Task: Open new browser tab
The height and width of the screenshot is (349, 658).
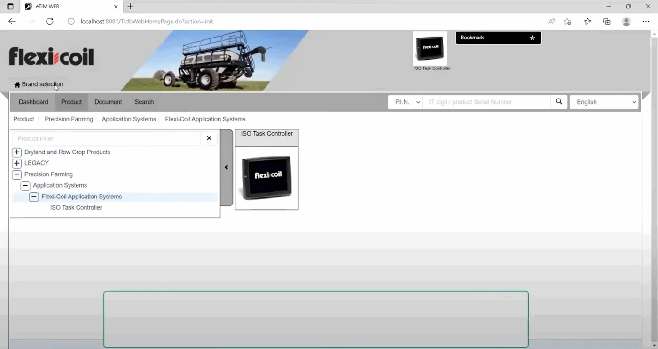Action: [x=131, y=6]
